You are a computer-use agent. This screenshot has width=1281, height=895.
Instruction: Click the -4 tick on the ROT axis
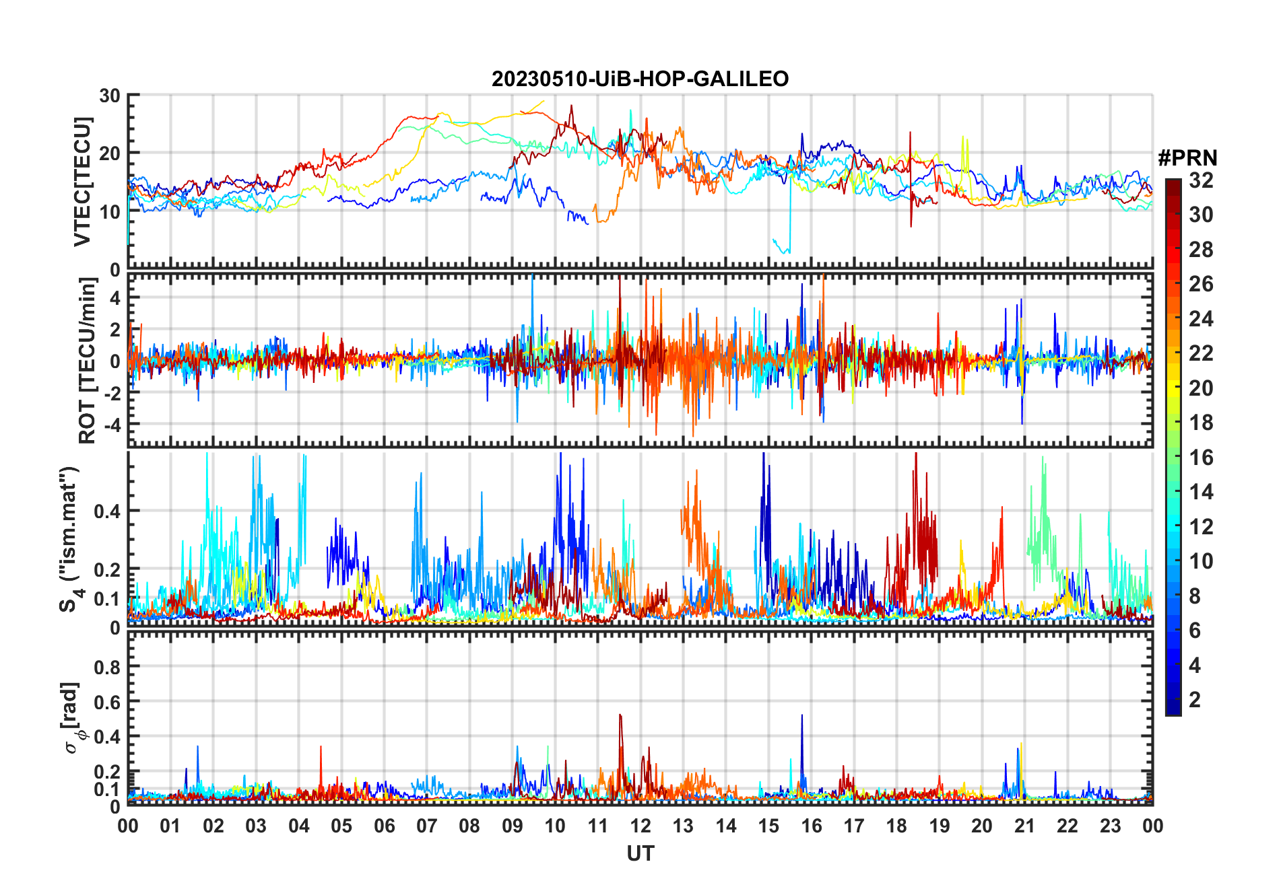pyautogui.click(x=112, y=425)
